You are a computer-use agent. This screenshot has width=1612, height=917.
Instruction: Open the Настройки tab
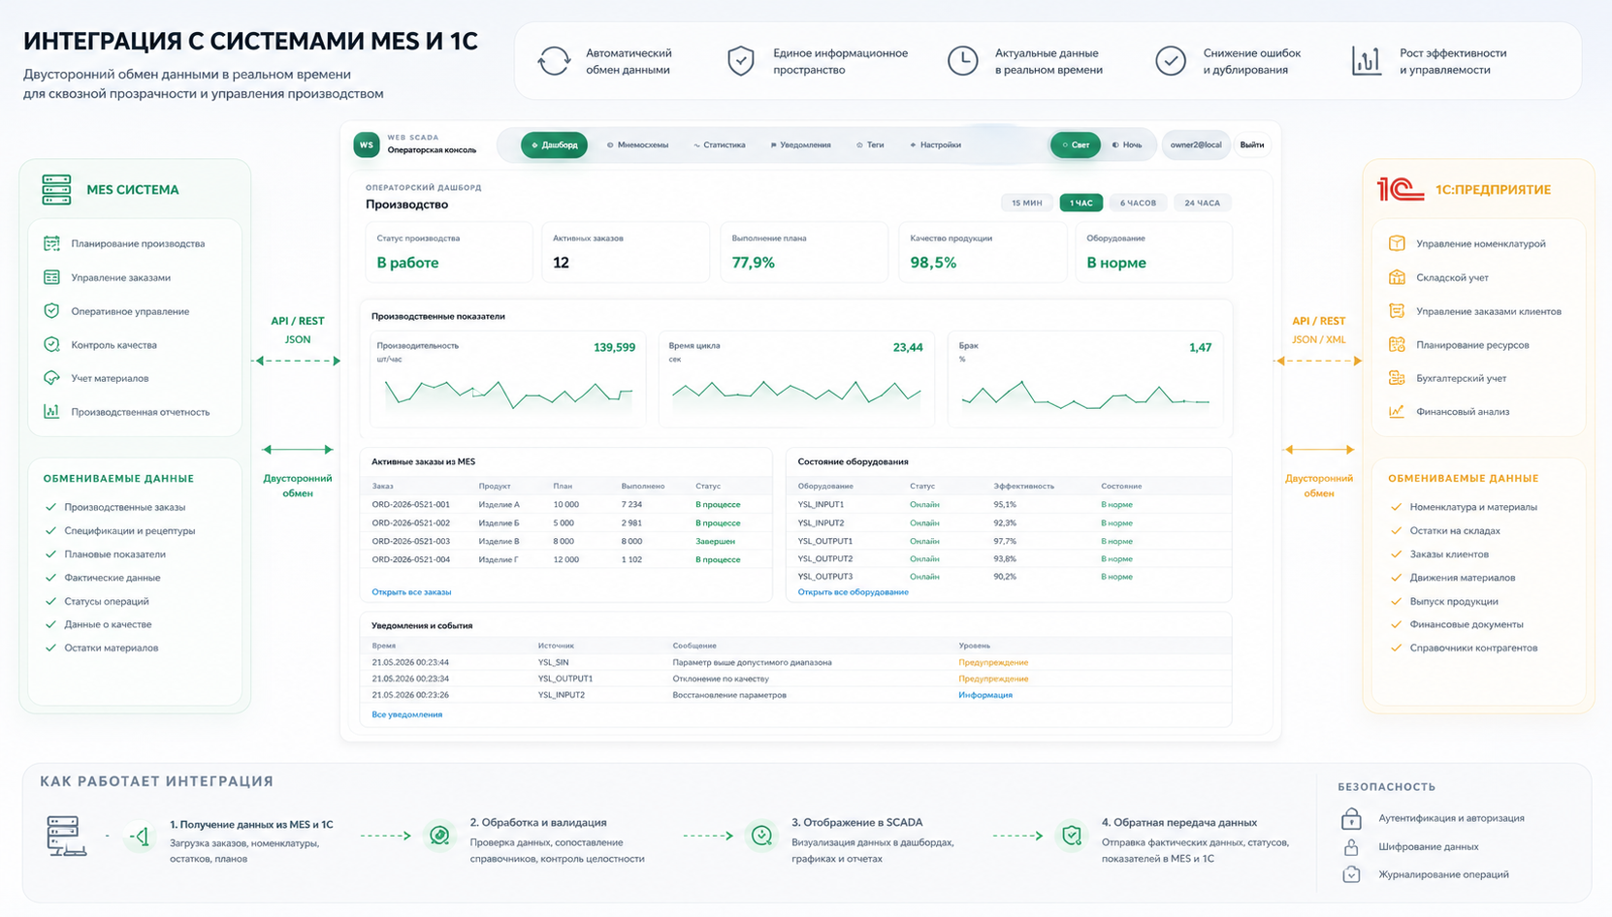936,144
